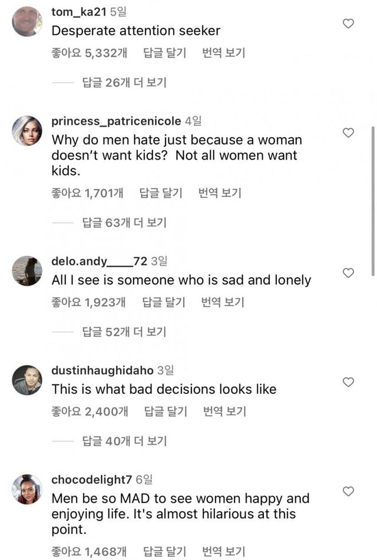Open princess_patricenicole's avatar
The height and width of the screenshot is (560, 377).
click(27, 131)
